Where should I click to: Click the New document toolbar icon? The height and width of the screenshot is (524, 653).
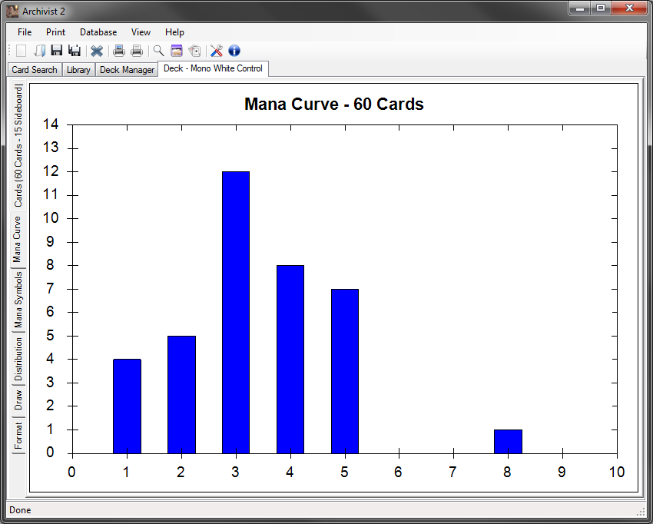coord(22,51)
